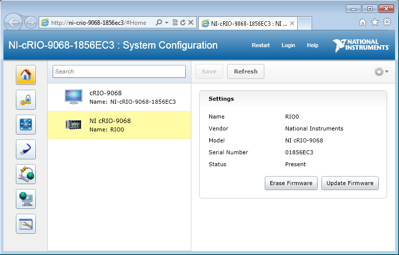Click the browser refresh icon in address bar
Image resolution: width=399 pixels, height=255 pixels.
click(x=183, y=23)
